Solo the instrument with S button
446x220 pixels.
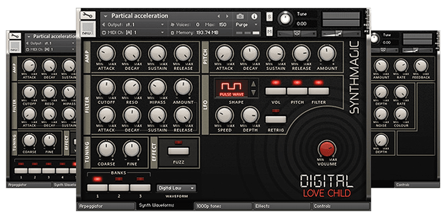[x=269, y=17]
